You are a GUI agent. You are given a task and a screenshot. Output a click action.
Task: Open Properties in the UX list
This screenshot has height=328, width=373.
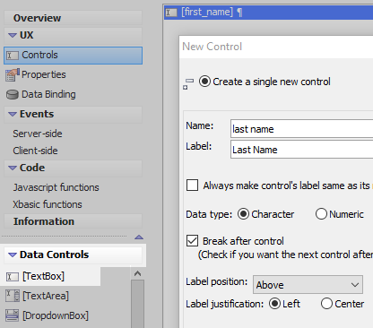tap(44, 74)
